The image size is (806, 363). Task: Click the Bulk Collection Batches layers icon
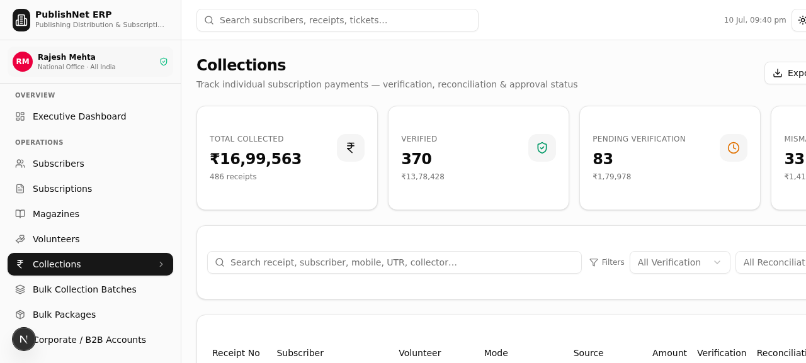pos(20,289)
